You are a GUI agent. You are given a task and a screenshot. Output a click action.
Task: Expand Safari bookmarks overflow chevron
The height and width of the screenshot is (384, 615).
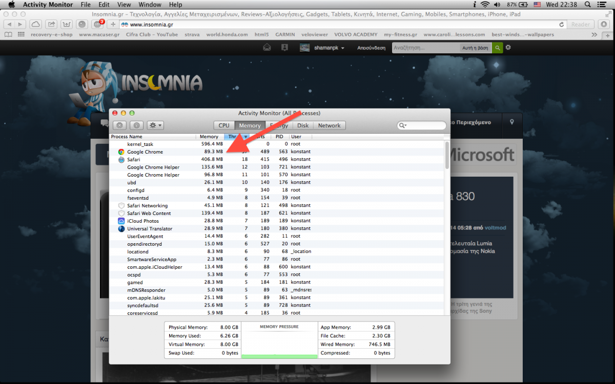click(594, 35)
